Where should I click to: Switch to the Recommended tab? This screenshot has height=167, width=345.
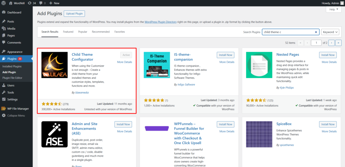click(x=101, y=32)
